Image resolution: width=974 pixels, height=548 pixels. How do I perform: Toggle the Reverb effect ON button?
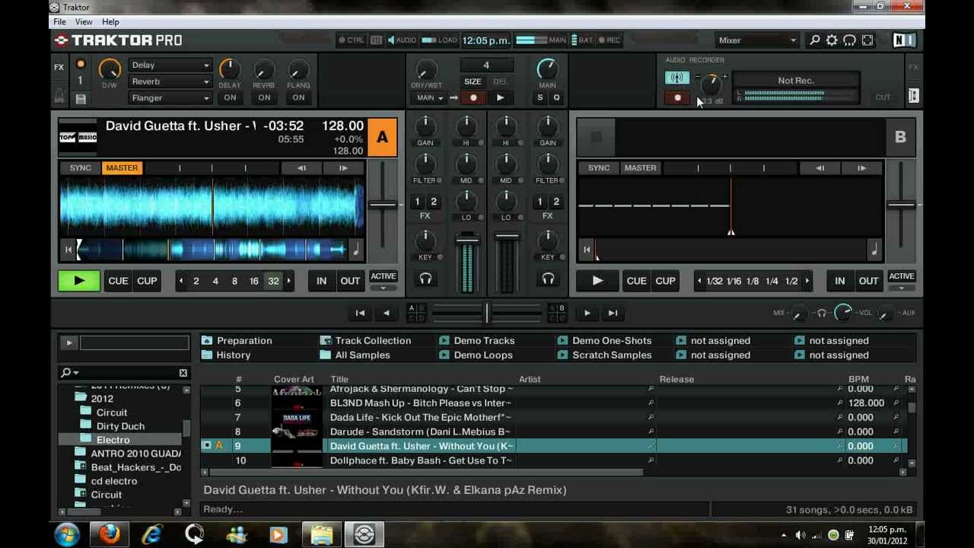click(x=264, y=97)
